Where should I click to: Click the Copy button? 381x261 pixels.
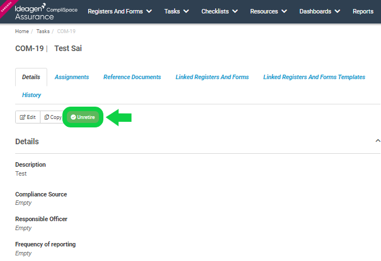coord(52,117)
